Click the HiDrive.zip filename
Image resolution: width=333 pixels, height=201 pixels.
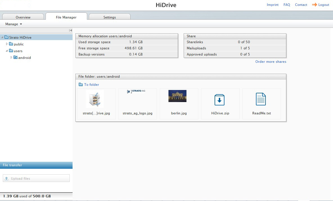click(x=220, y=113)
